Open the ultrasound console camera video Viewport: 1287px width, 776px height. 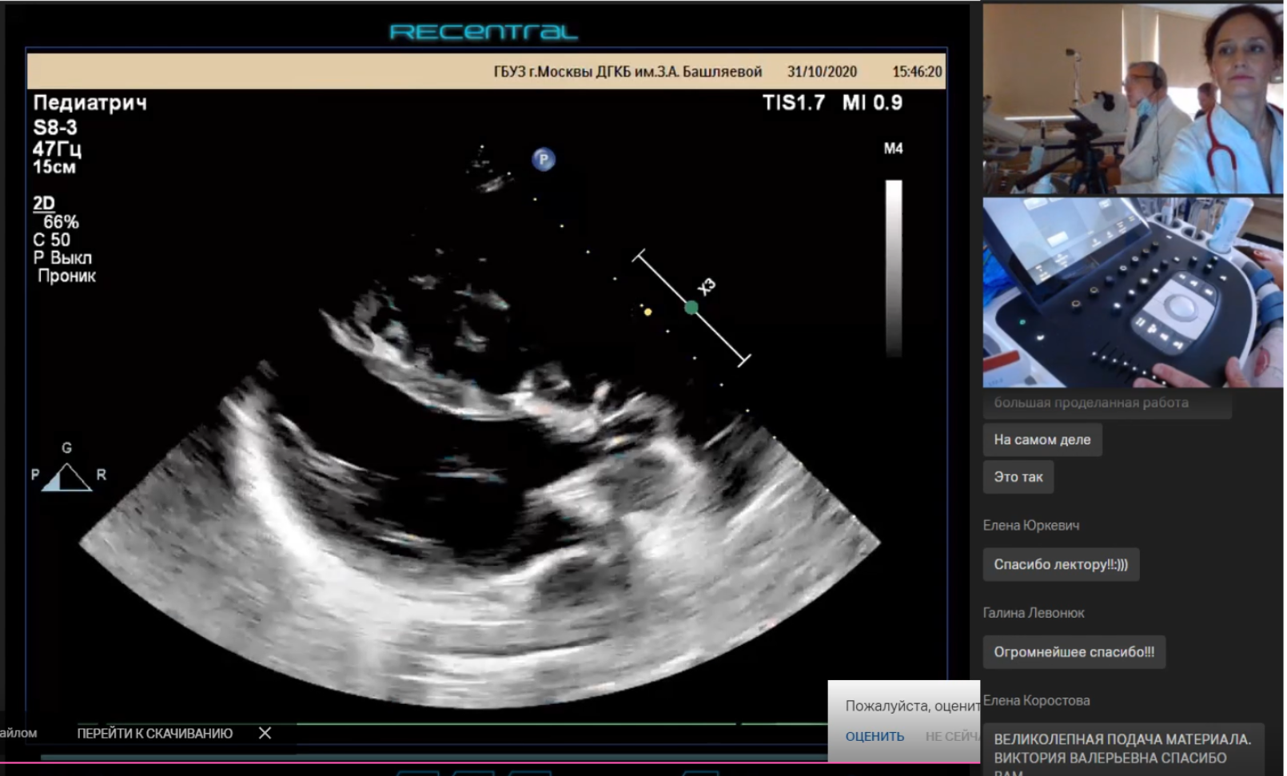(1132, 293)
